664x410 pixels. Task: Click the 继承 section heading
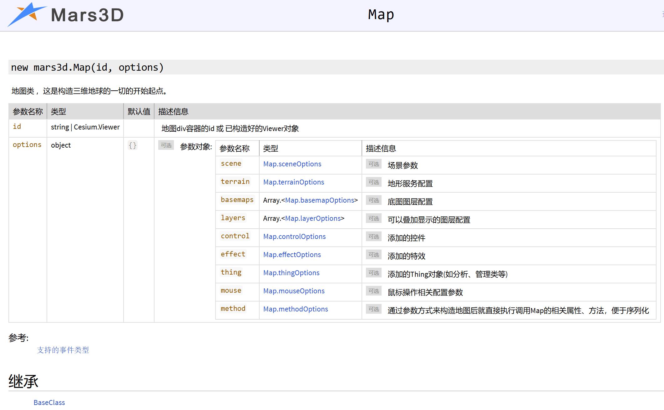(23, 381)
